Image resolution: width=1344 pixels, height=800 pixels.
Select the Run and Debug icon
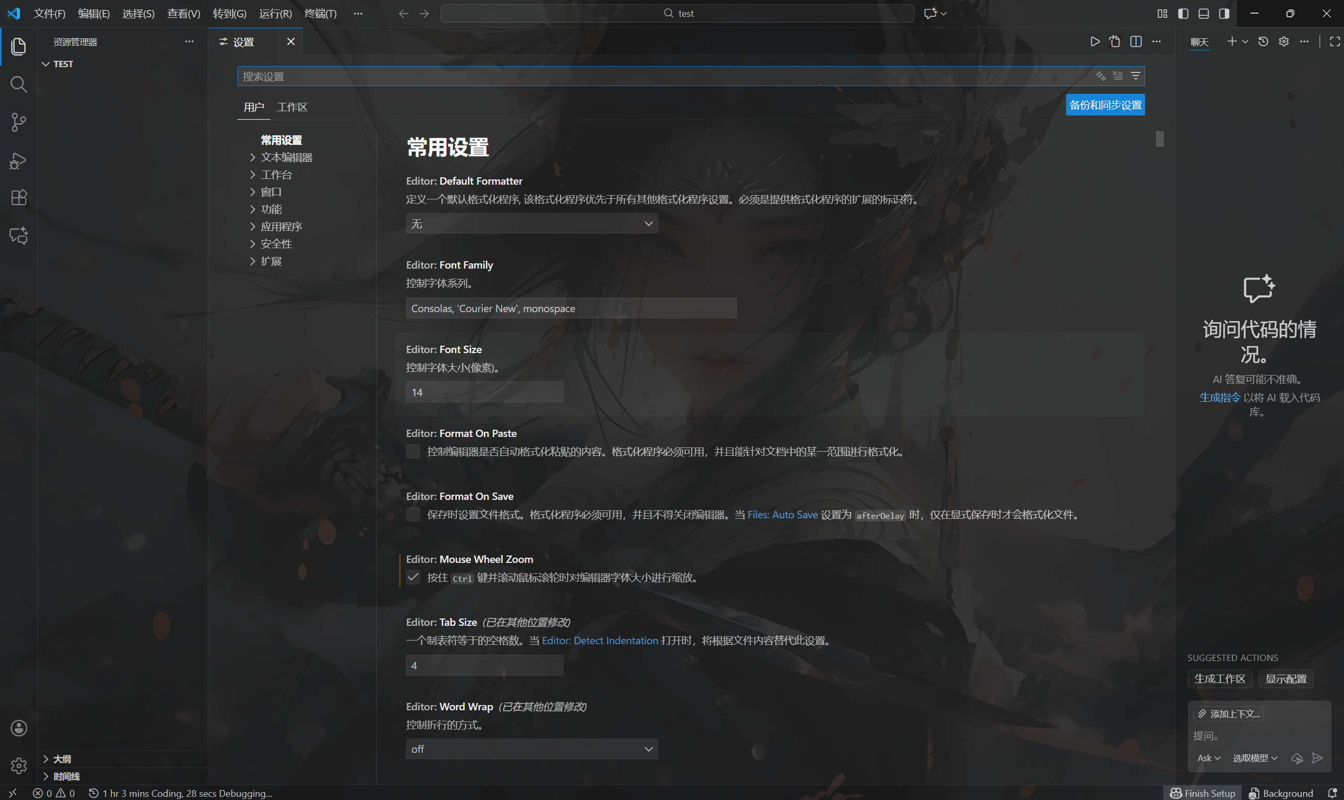(18, 160)
